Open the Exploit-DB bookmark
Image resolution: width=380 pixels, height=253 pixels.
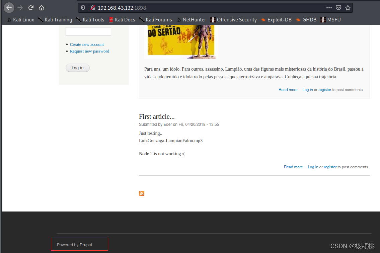point(276,20)
